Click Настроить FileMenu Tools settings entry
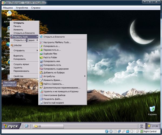Viewport: 162px width, 135px height. (x=57, y=42)
